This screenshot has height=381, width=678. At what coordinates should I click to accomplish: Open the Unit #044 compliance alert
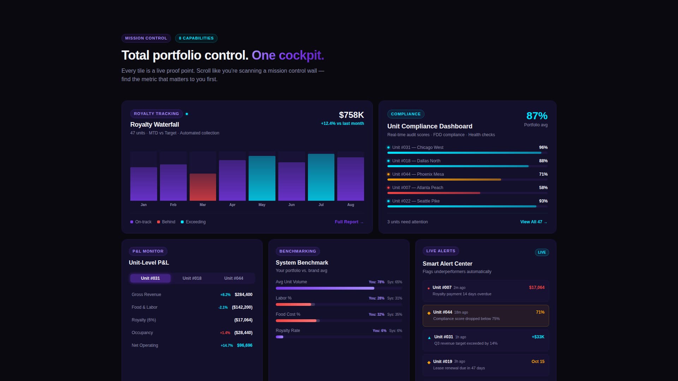(486, 315)
